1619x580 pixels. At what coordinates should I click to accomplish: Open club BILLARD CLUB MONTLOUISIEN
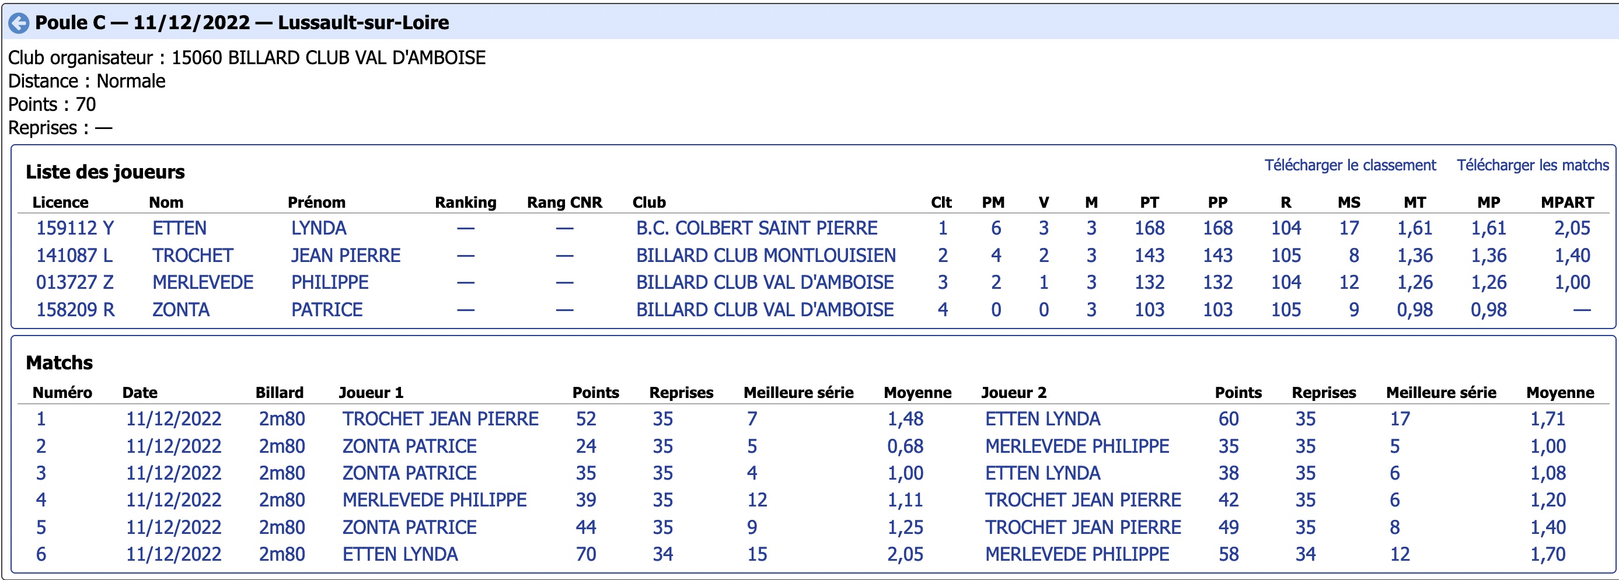click(x=766, y=256)
